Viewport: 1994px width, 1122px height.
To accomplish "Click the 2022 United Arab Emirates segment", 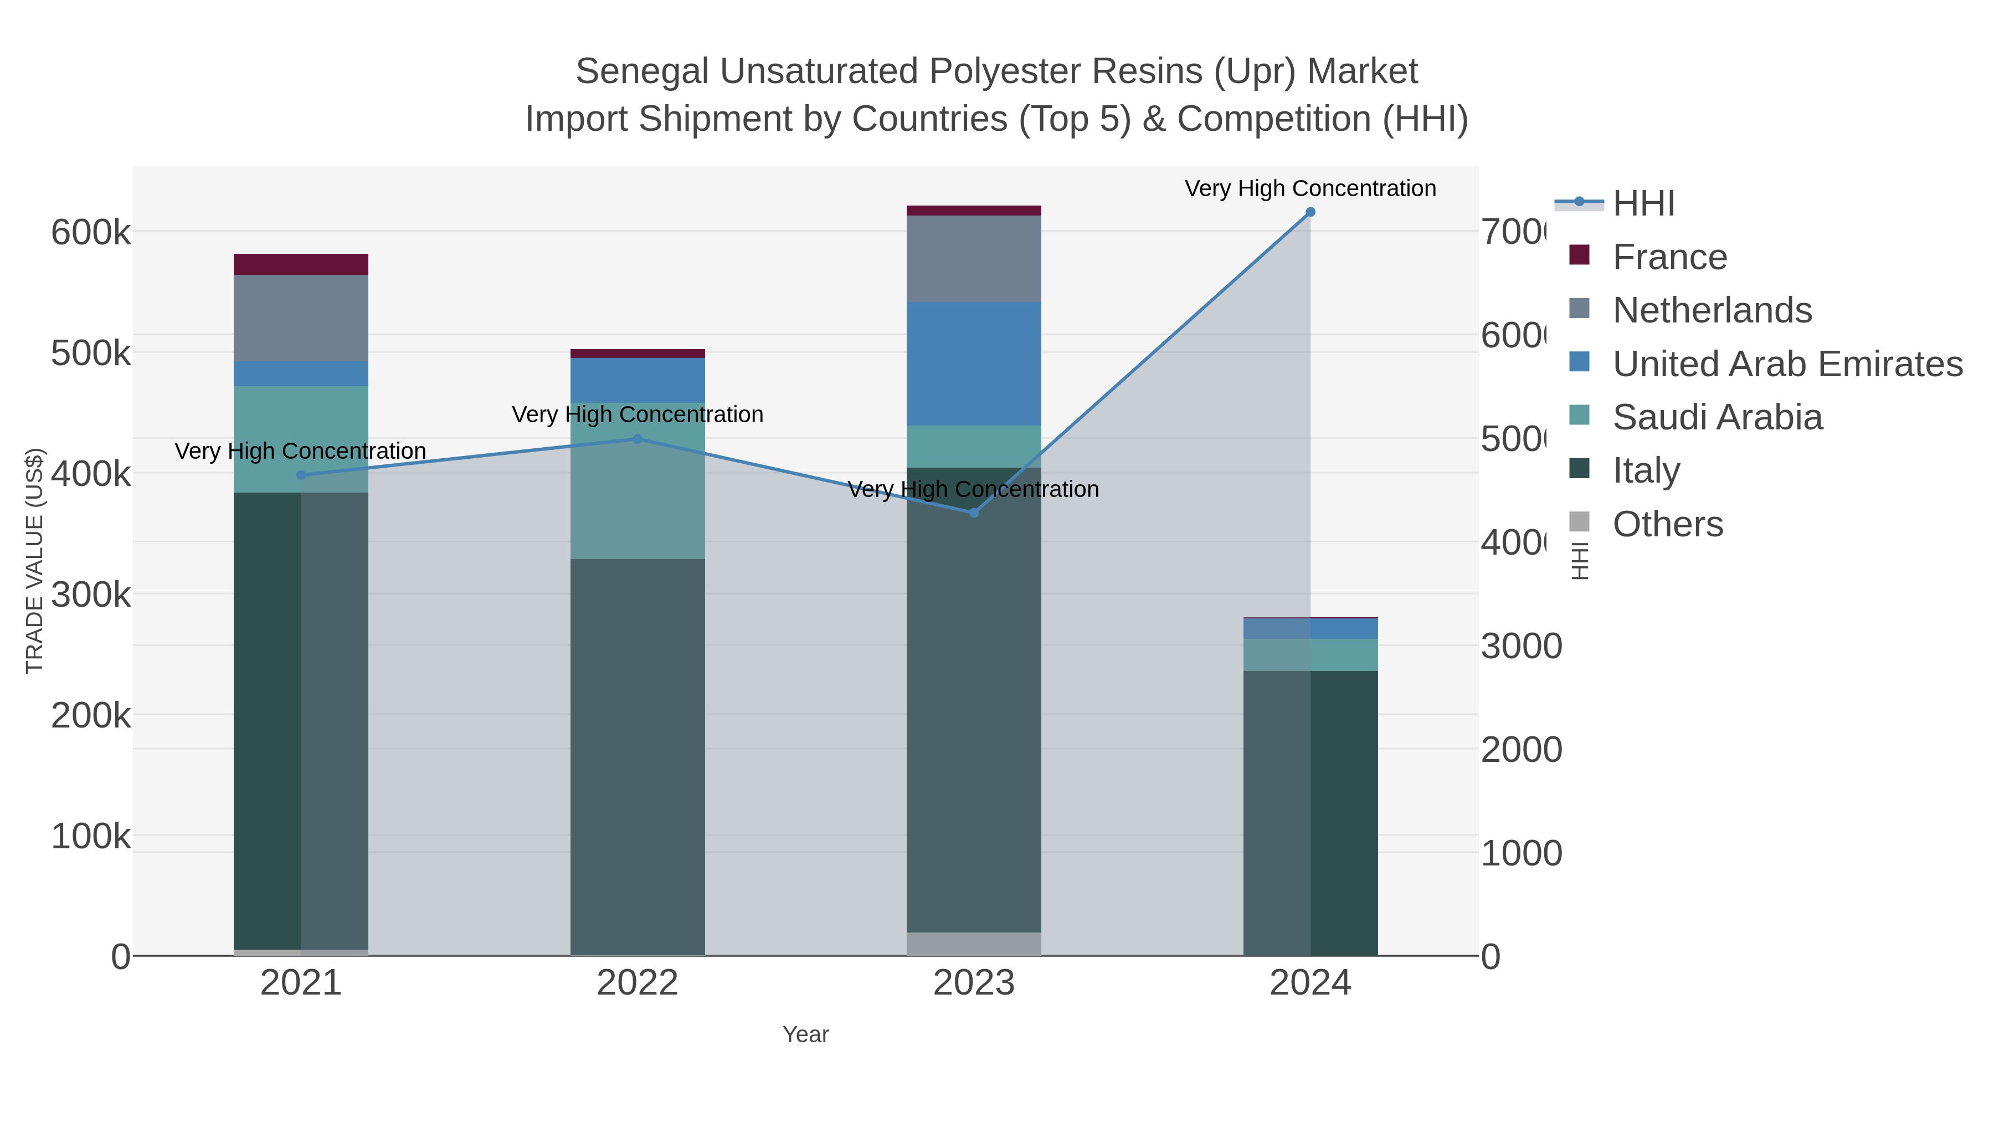I will click(638, 380).
